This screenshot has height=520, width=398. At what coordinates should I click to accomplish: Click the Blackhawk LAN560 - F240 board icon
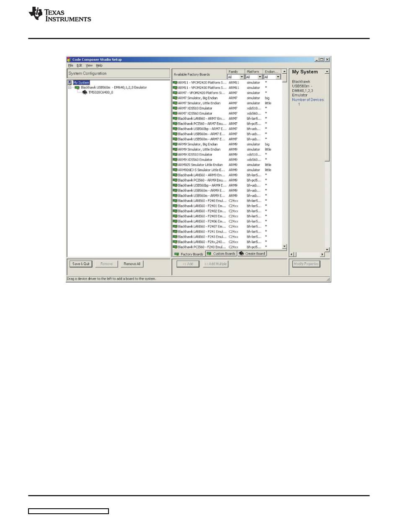click(x=175, y=201)
